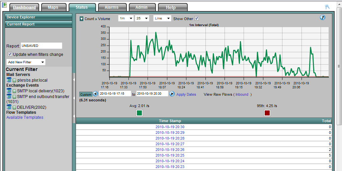Open the 2010-10-19 20:24 timestamp link
The height and width of the screenshot is (171, 342).
click(170, 161)
